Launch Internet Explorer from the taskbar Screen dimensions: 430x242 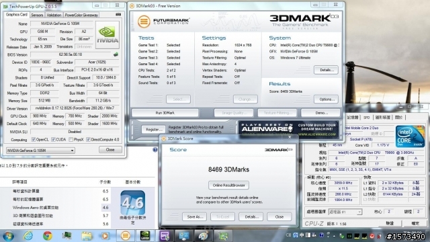[28, 236]
